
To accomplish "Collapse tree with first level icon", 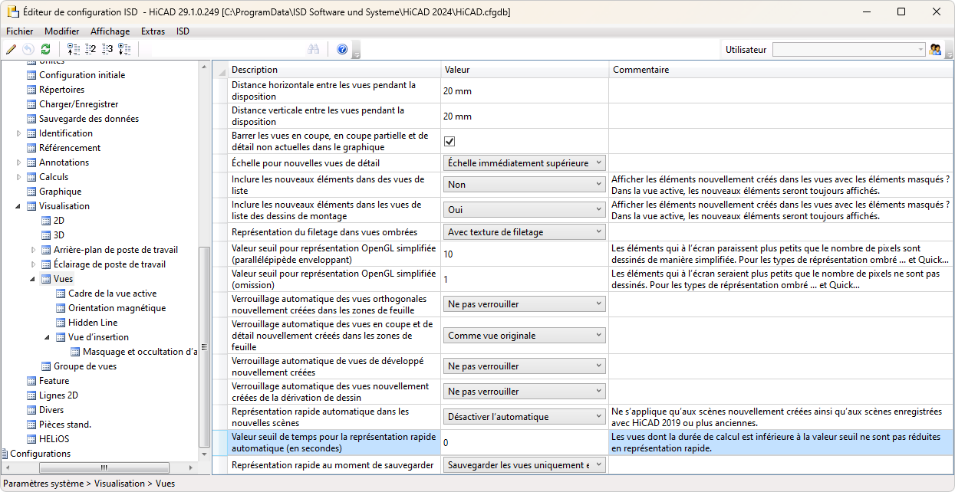I will (74, 49).
